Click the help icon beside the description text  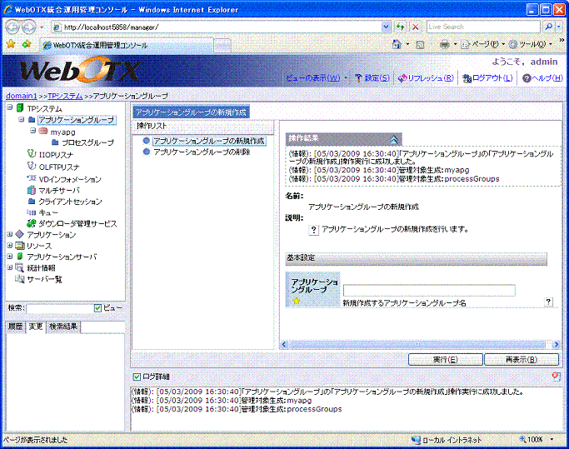tap(314, 229)
